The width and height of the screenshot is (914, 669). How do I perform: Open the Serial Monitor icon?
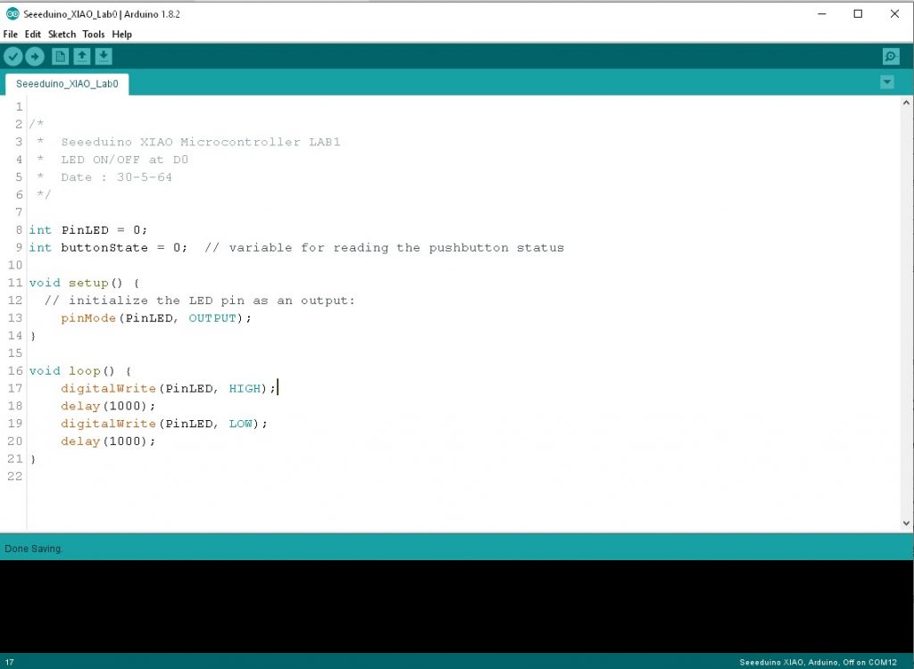[891, 56]
